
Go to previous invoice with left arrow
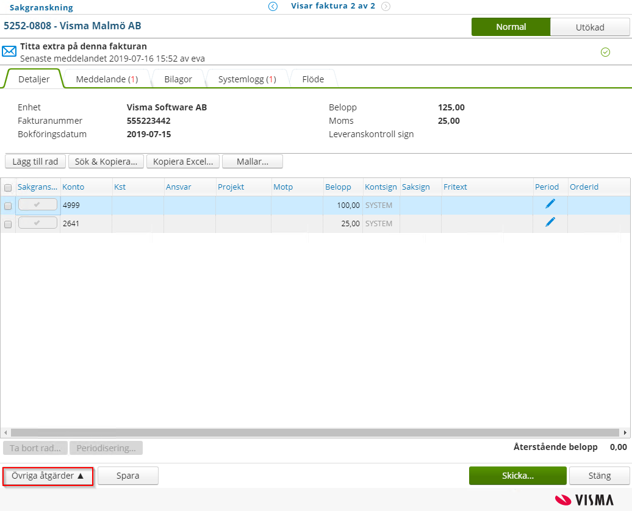pyautogui.click(x=273, y=6)
